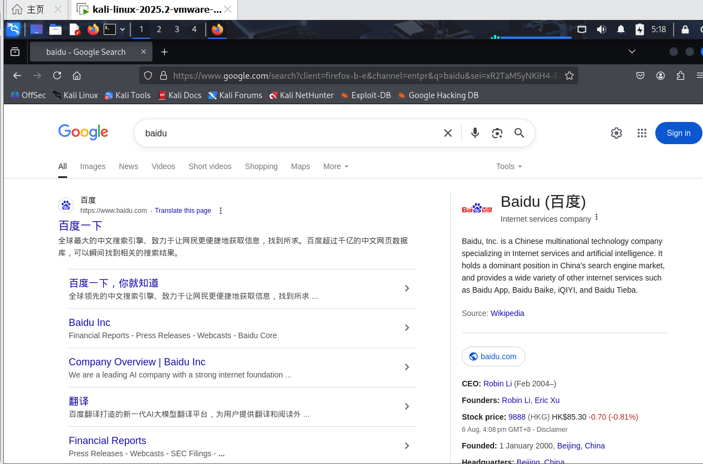Open a new browser tab
Image resolution: width=703 pixels, height=464 pixels.
click(164, 52)
